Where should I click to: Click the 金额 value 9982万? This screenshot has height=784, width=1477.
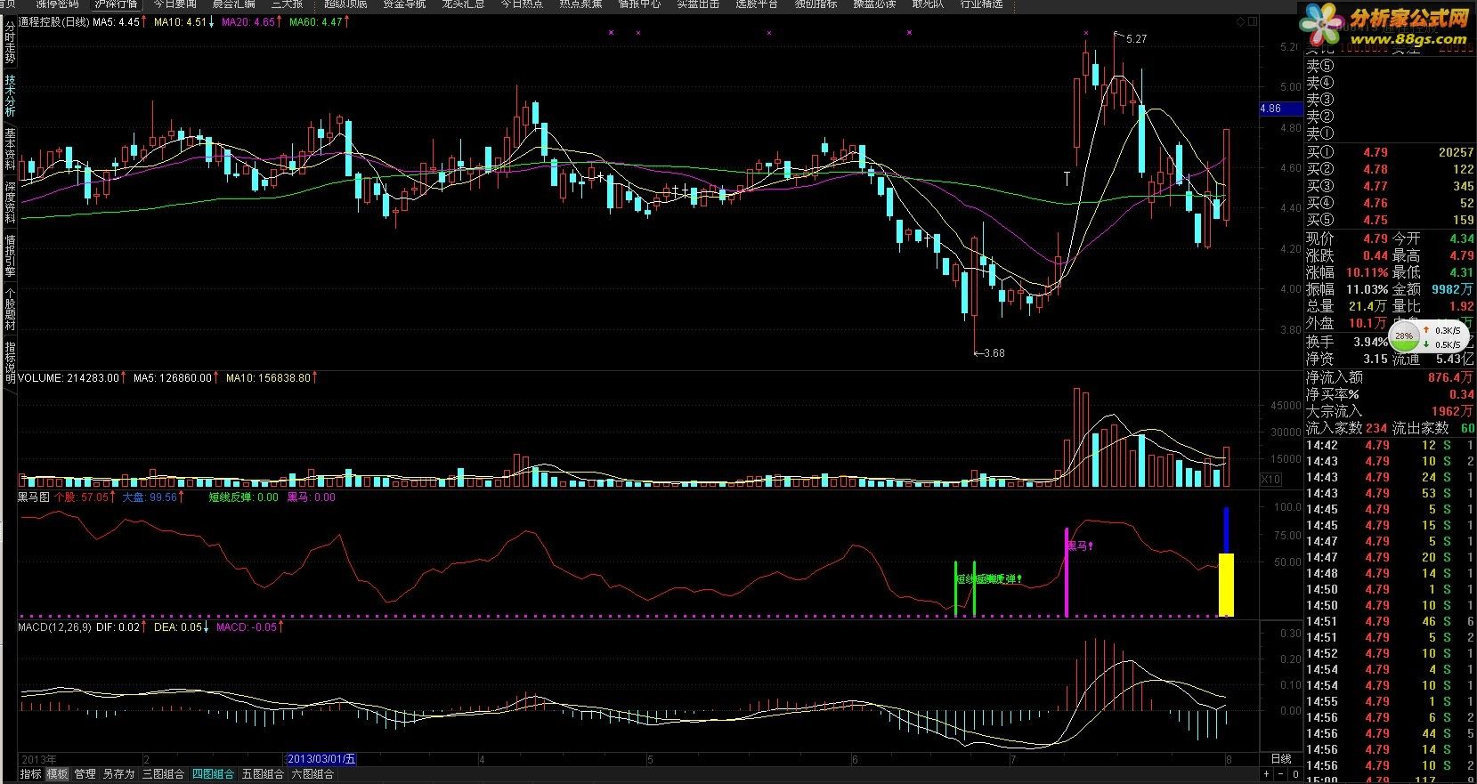(1453, 290)
